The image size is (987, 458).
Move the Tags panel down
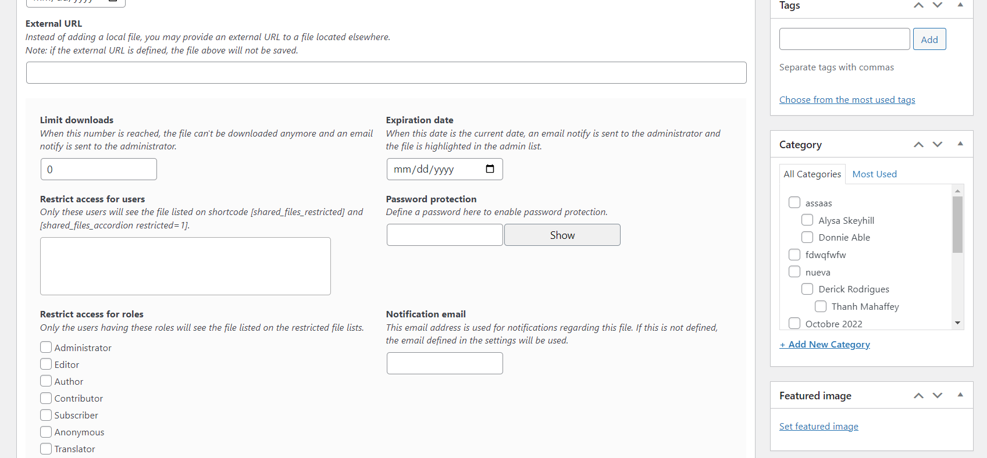click(x=938, y=5)
